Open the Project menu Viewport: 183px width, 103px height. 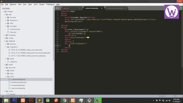point(42,5)
